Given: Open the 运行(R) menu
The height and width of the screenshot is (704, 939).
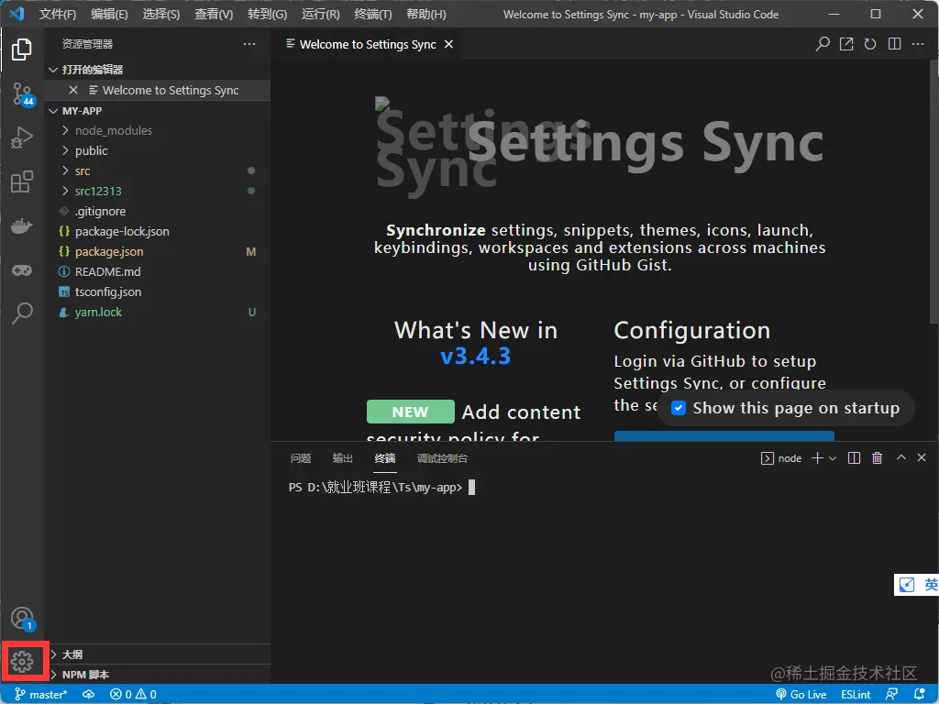Looking at the screenshot, I should click(320, 15).
